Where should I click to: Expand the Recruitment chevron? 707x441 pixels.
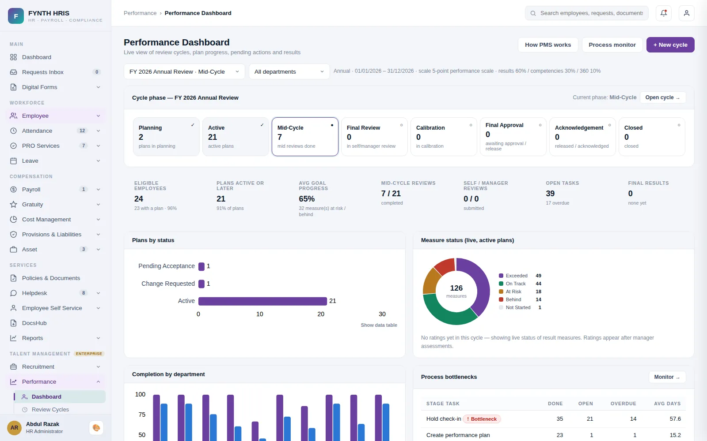point(98,367)
